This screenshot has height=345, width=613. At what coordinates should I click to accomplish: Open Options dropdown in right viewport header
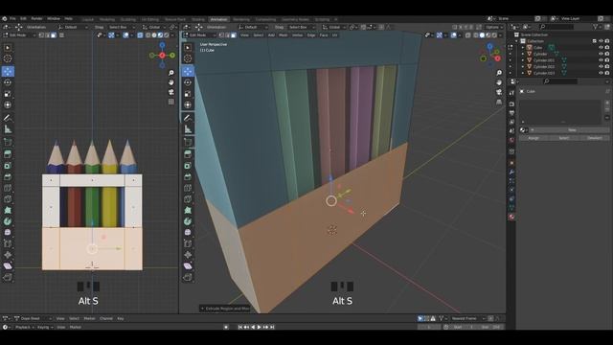[x=494, y=27]
